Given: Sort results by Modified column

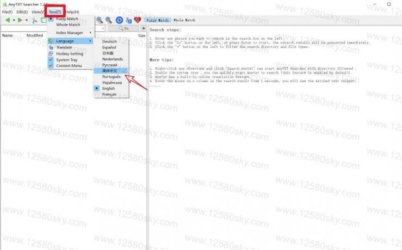Looking at the screenshot, I should coord(35,35).
